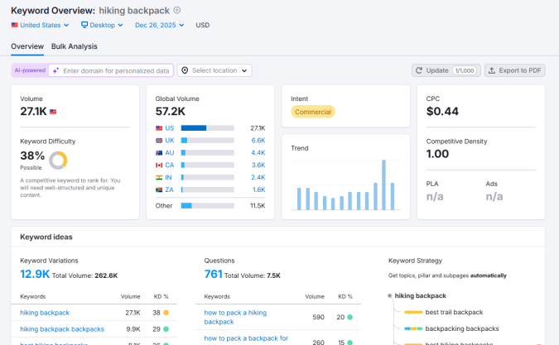Viewport: 559px width, 345px height.
Task: Click the Export to PDF icon
Action: tap(493, 70)
